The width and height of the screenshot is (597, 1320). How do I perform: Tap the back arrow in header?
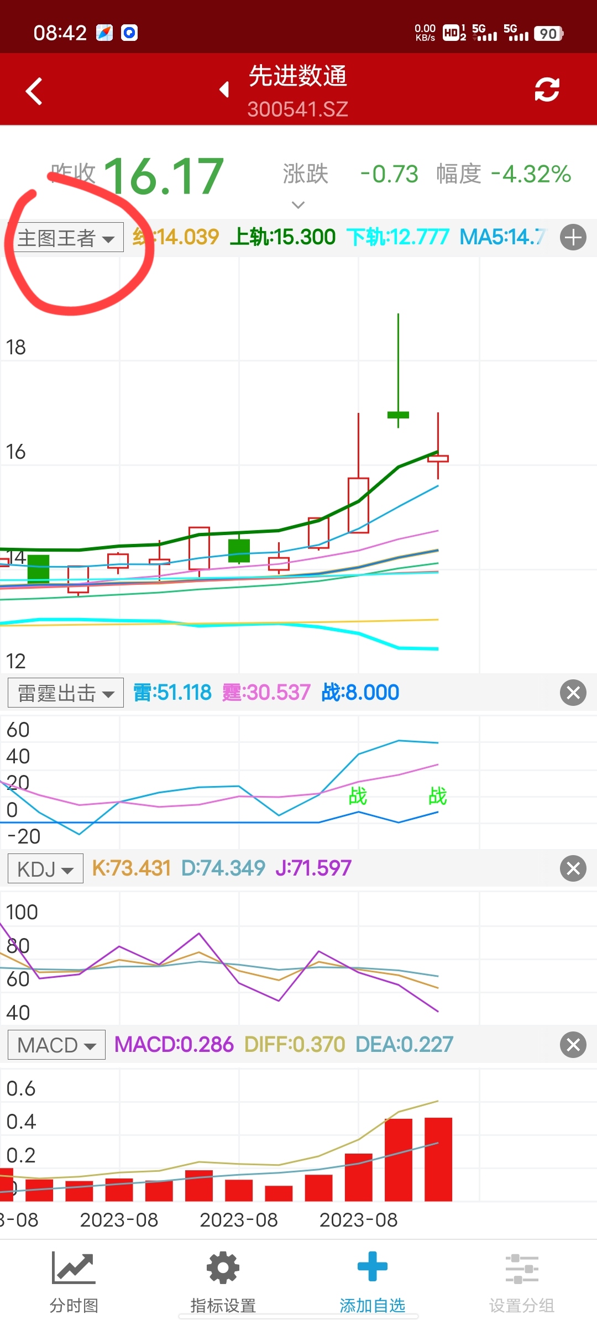(x=34, y=91)
